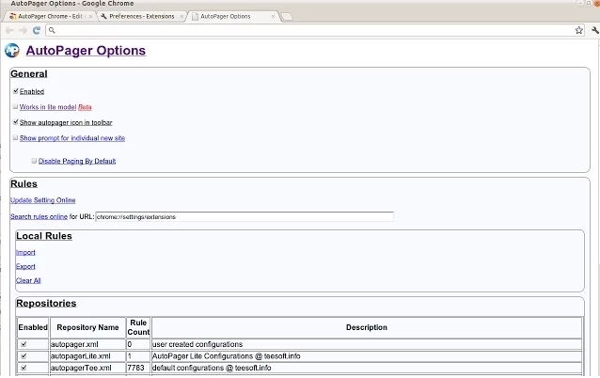This screenshot has width=600, height=378.
Task: Click the Description column header
Action: coord(367,327)
